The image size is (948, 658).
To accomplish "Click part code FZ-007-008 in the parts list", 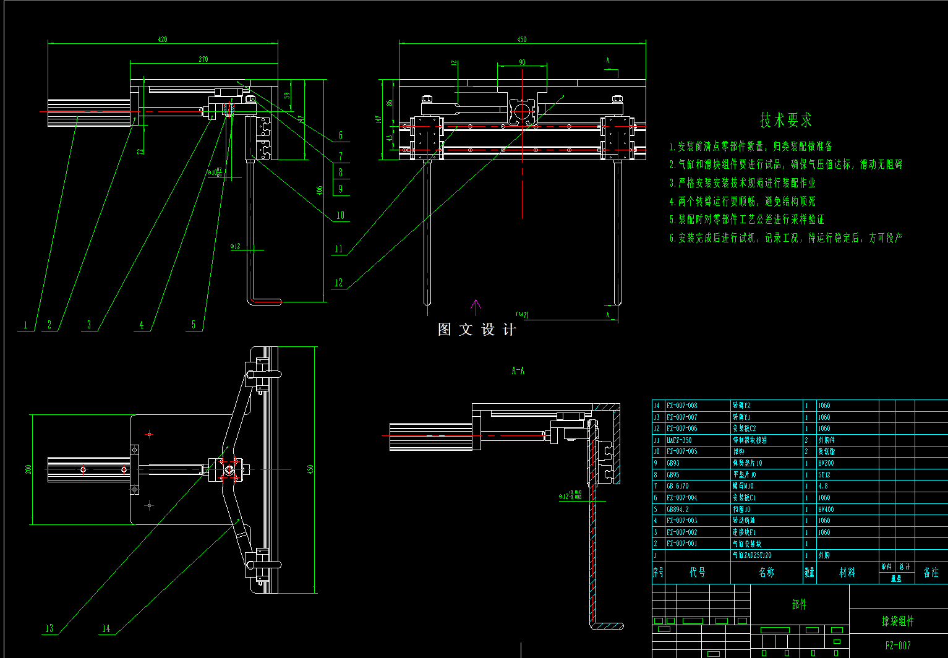I will click(681, 406).
